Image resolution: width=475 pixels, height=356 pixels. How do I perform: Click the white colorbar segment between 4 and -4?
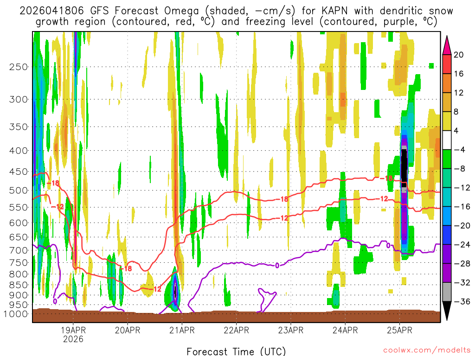pos(447,140)
